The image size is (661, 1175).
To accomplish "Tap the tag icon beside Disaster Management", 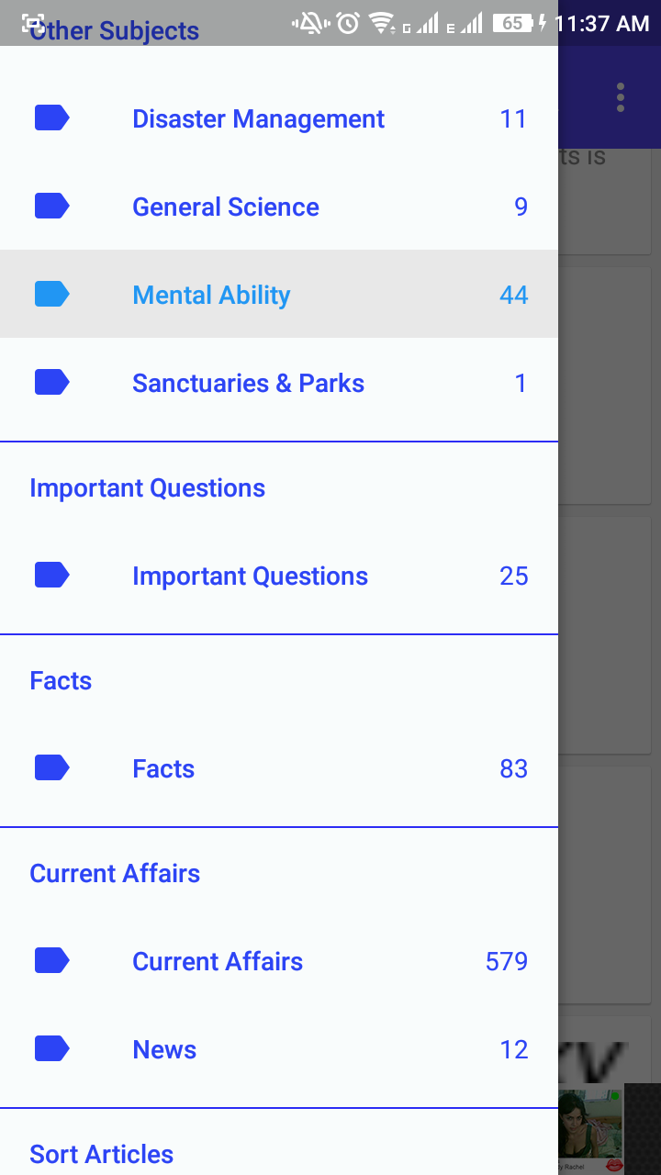I will pyautogui.click(x=51, y=117).
